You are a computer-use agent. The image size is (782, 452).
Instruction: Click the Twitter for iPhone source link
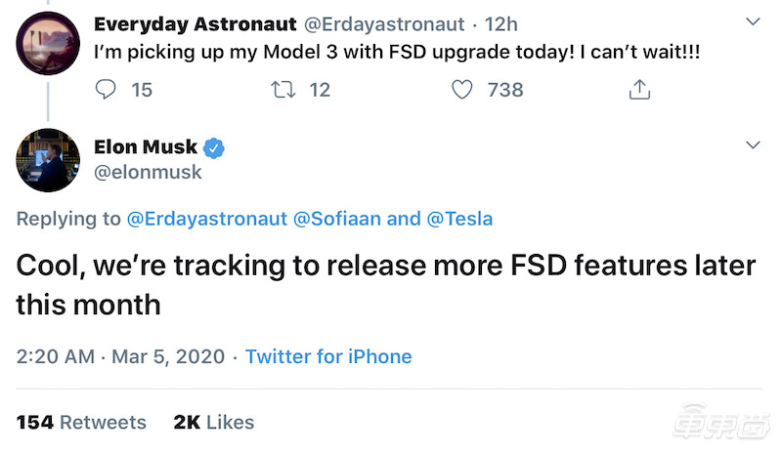(x=328, y=356)
